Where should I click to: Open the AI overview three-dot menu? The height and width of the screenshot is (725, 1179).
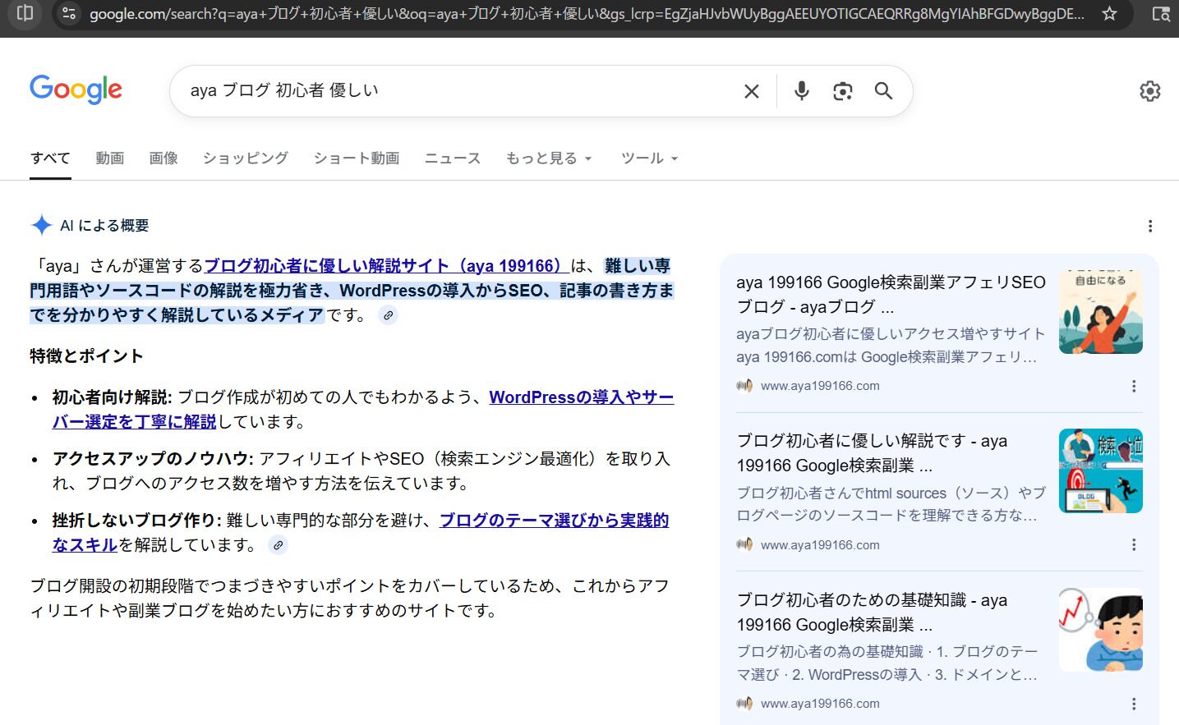tap(1150, 226)
